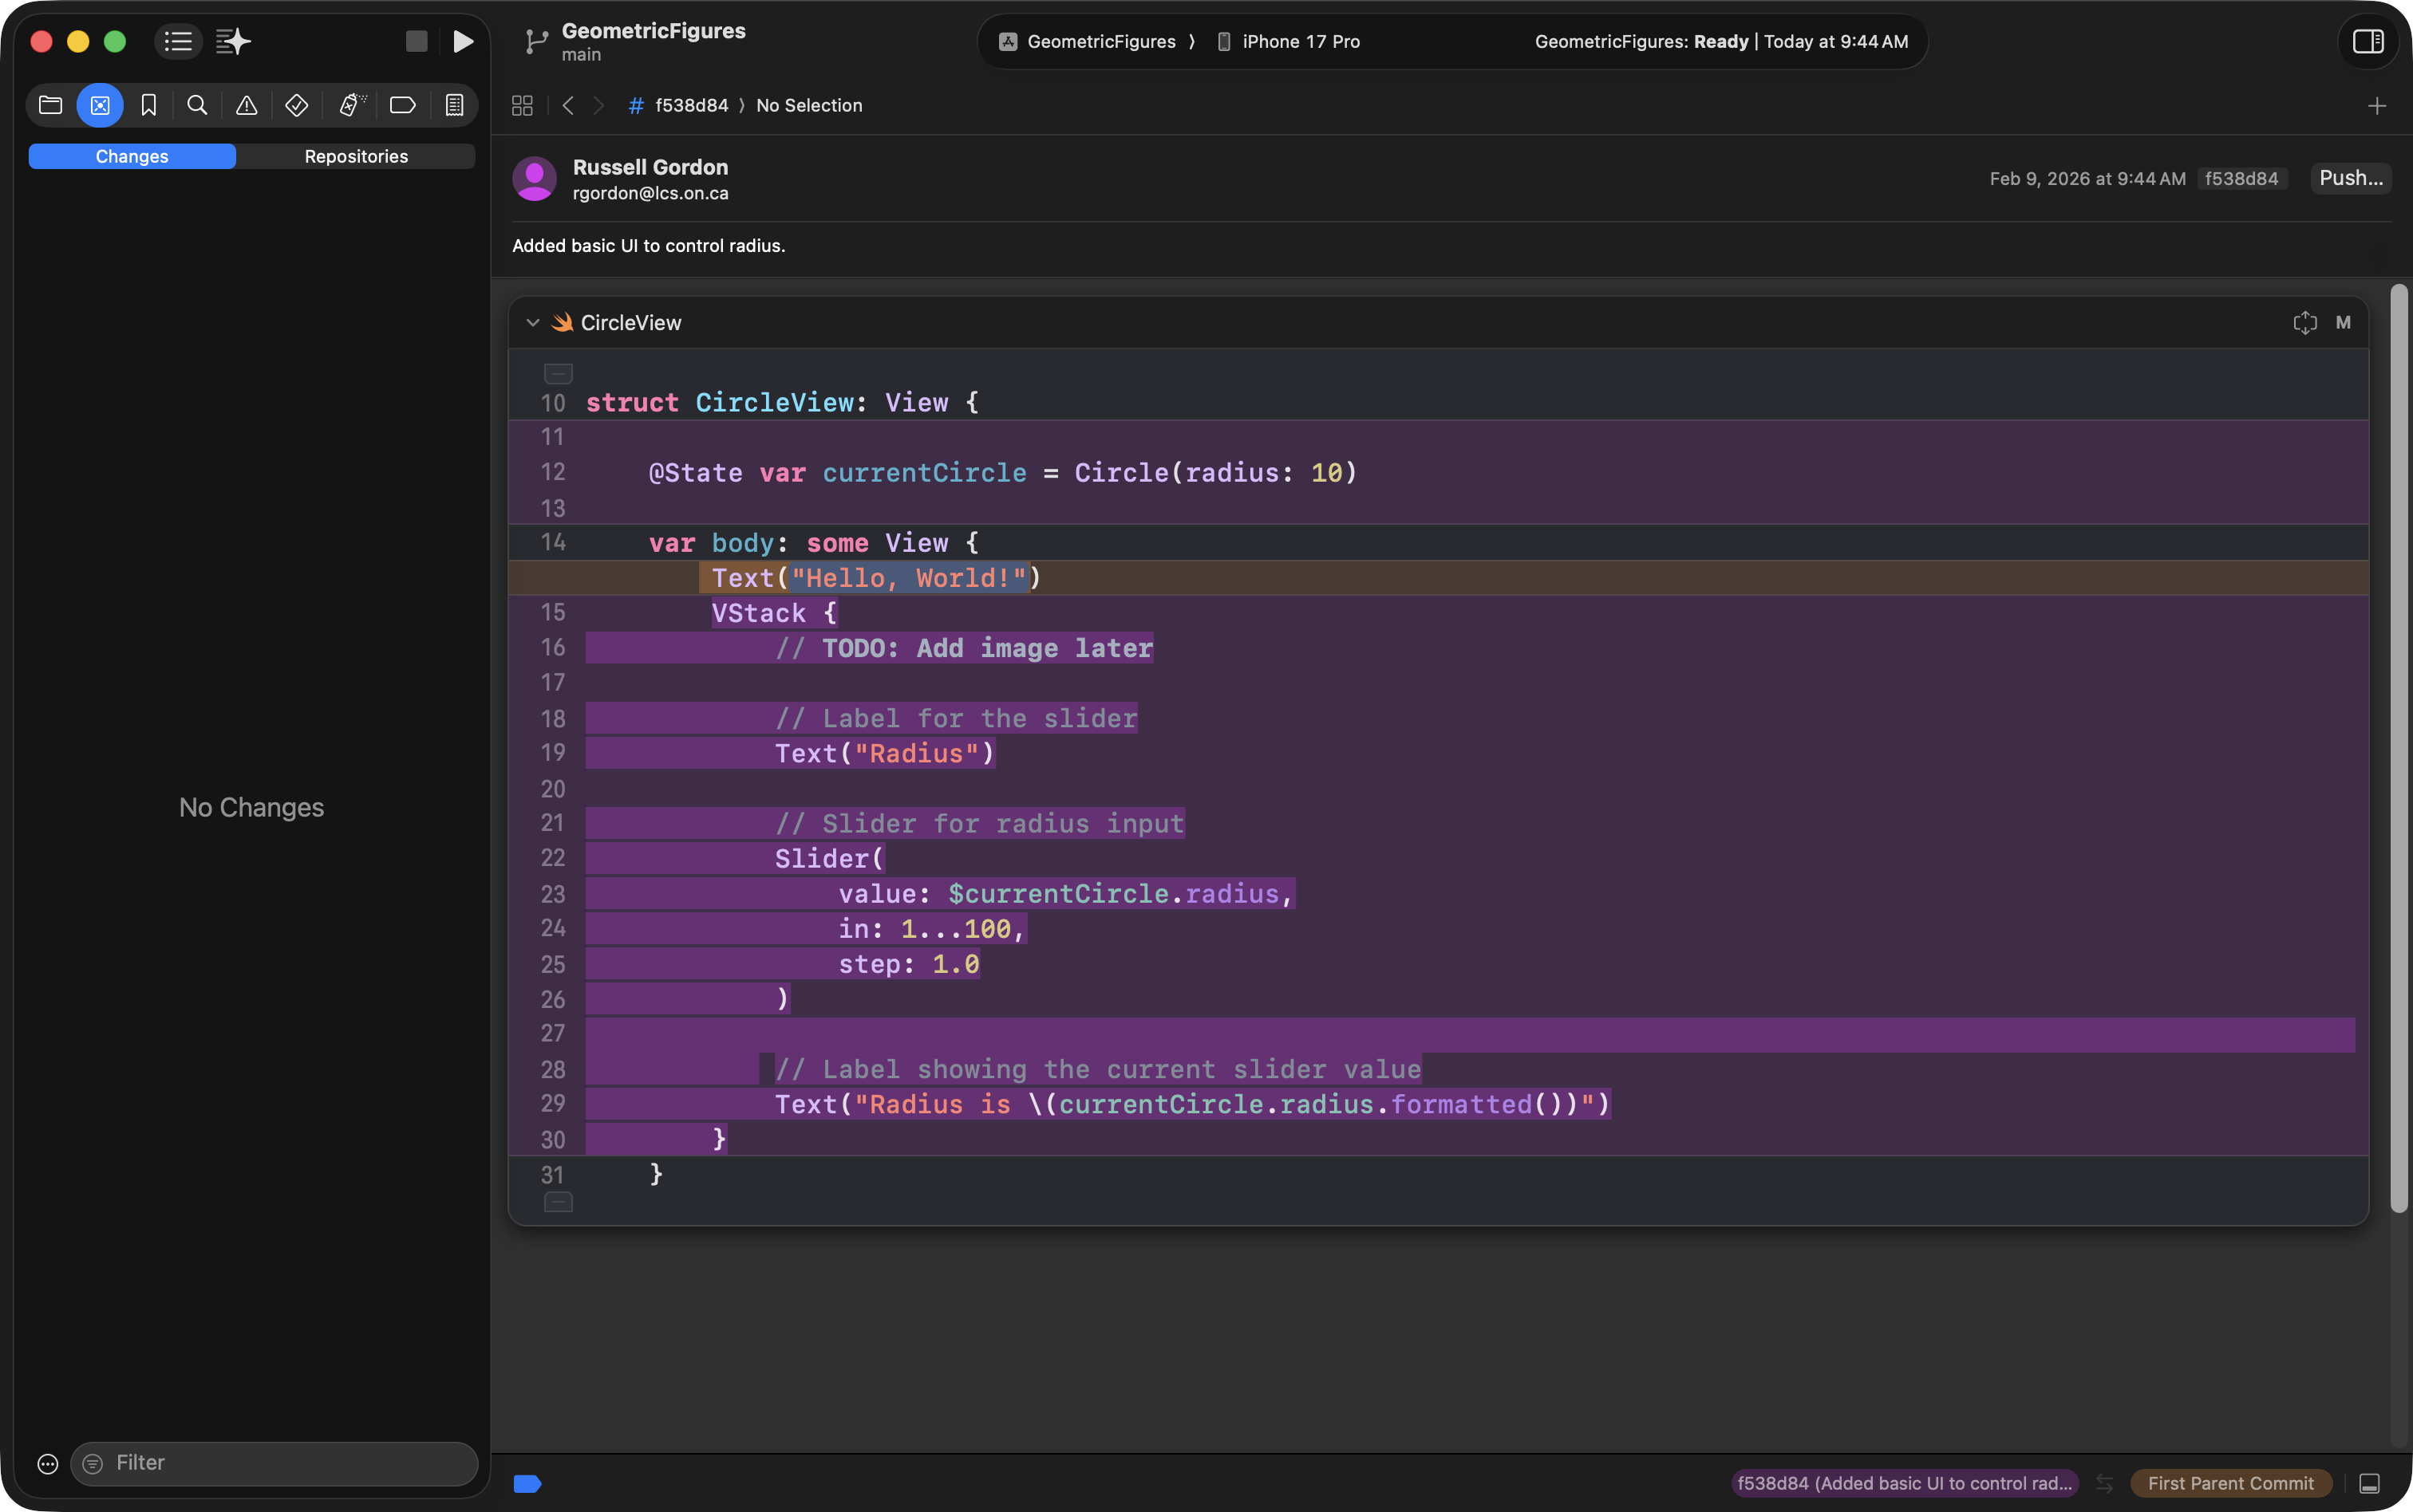
Task: Open the Report navigator icon
Action: tap(454, 105)
